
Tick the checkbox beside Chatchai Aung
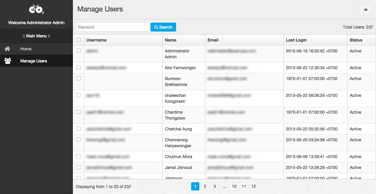[x=78, y=129]
